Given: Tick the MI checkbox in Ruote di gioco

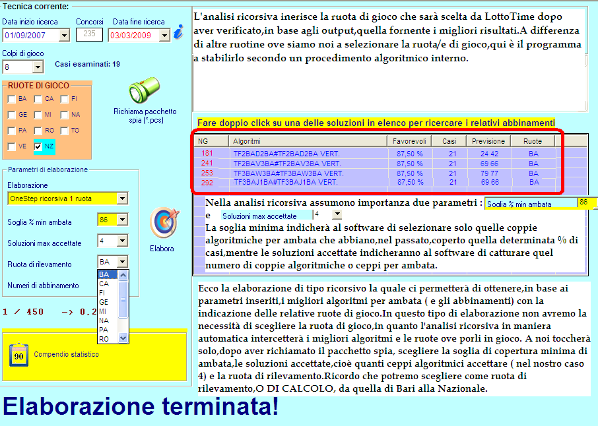Looking at the screenshot, I should 38,115.
